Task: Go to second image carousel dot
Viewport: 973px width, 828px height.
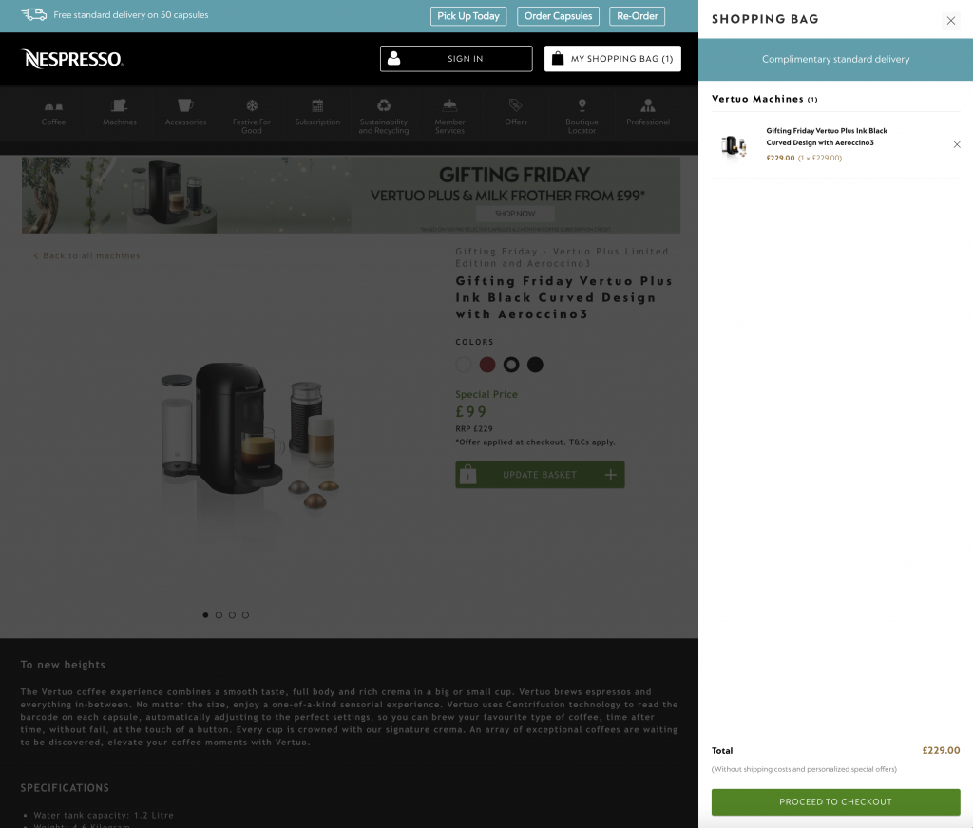Action: click(219, 615)
